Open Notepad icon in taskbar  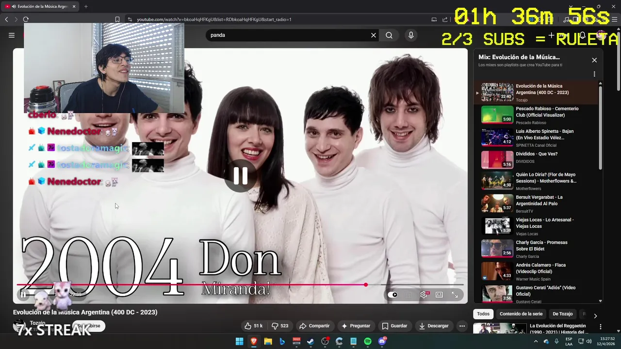pos(353,342)
